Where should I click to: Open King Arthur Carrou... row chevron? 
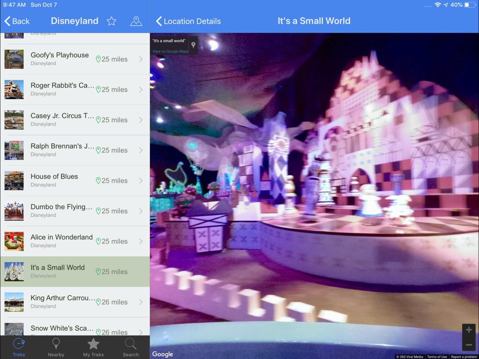tap(141, 302)
